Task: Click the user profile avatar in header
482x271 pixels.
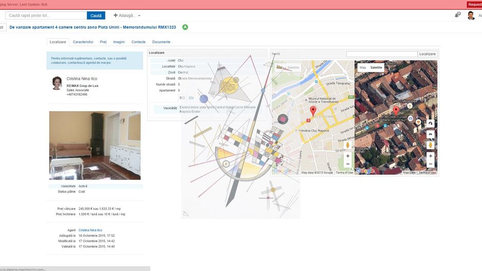Action: coord(471,15)
